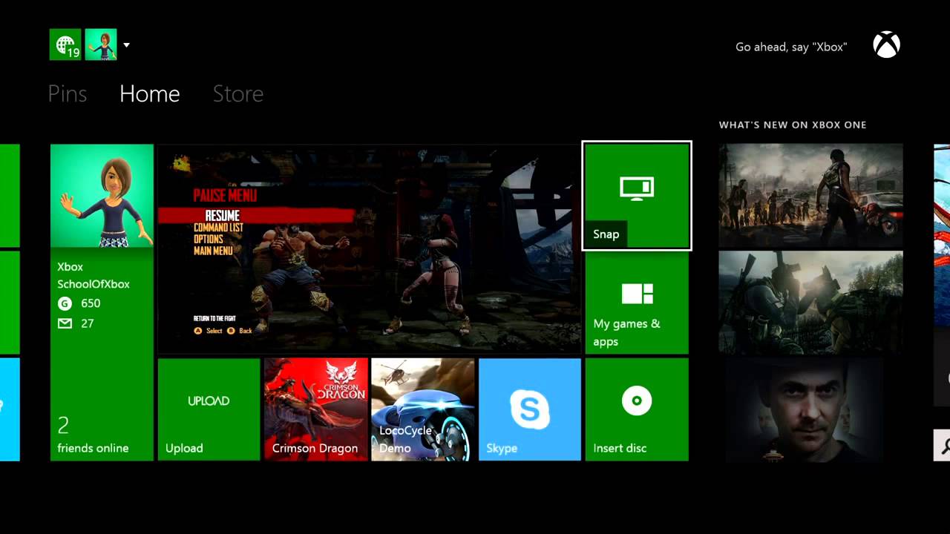The image size is (950, 534).
Task: Resume the paused fighting game tile
Action: point(369,248)
